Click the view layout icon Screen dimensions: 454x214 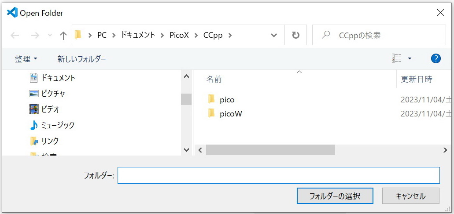396,58
